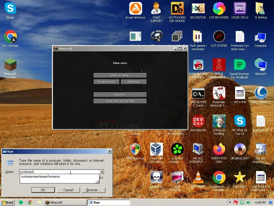Click the green quick launch taskbar icon

(x=21, y=203)
